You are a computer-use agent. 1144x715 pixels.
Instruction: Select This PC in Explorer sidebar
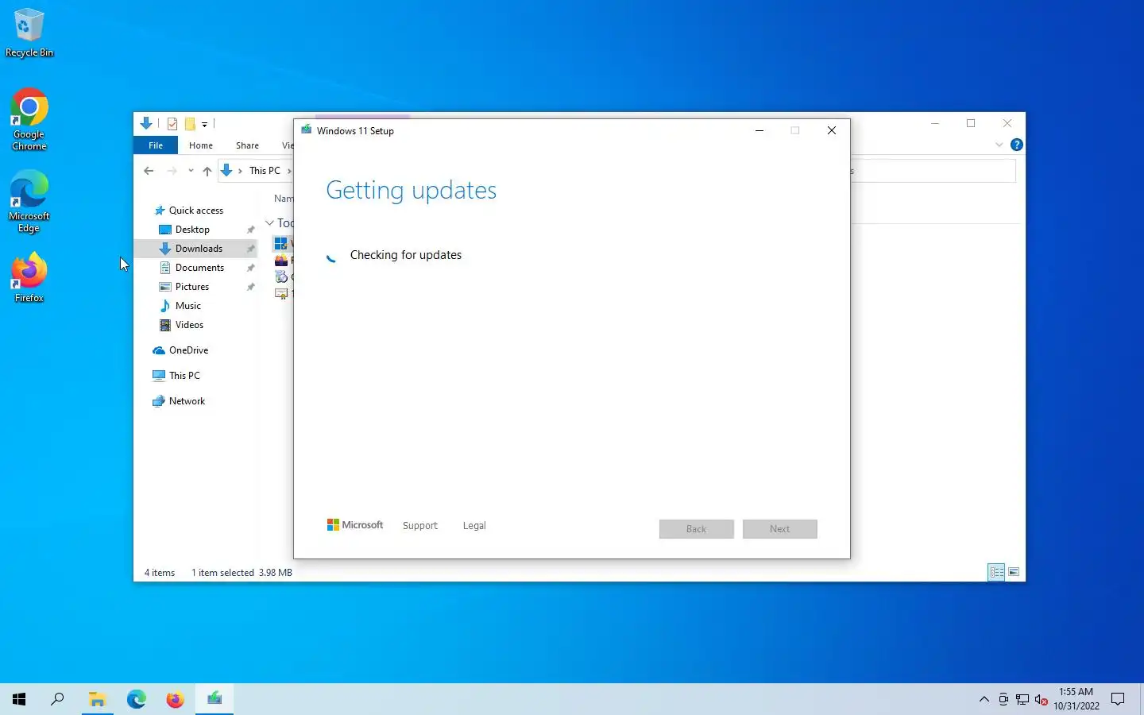pos(184,376)
